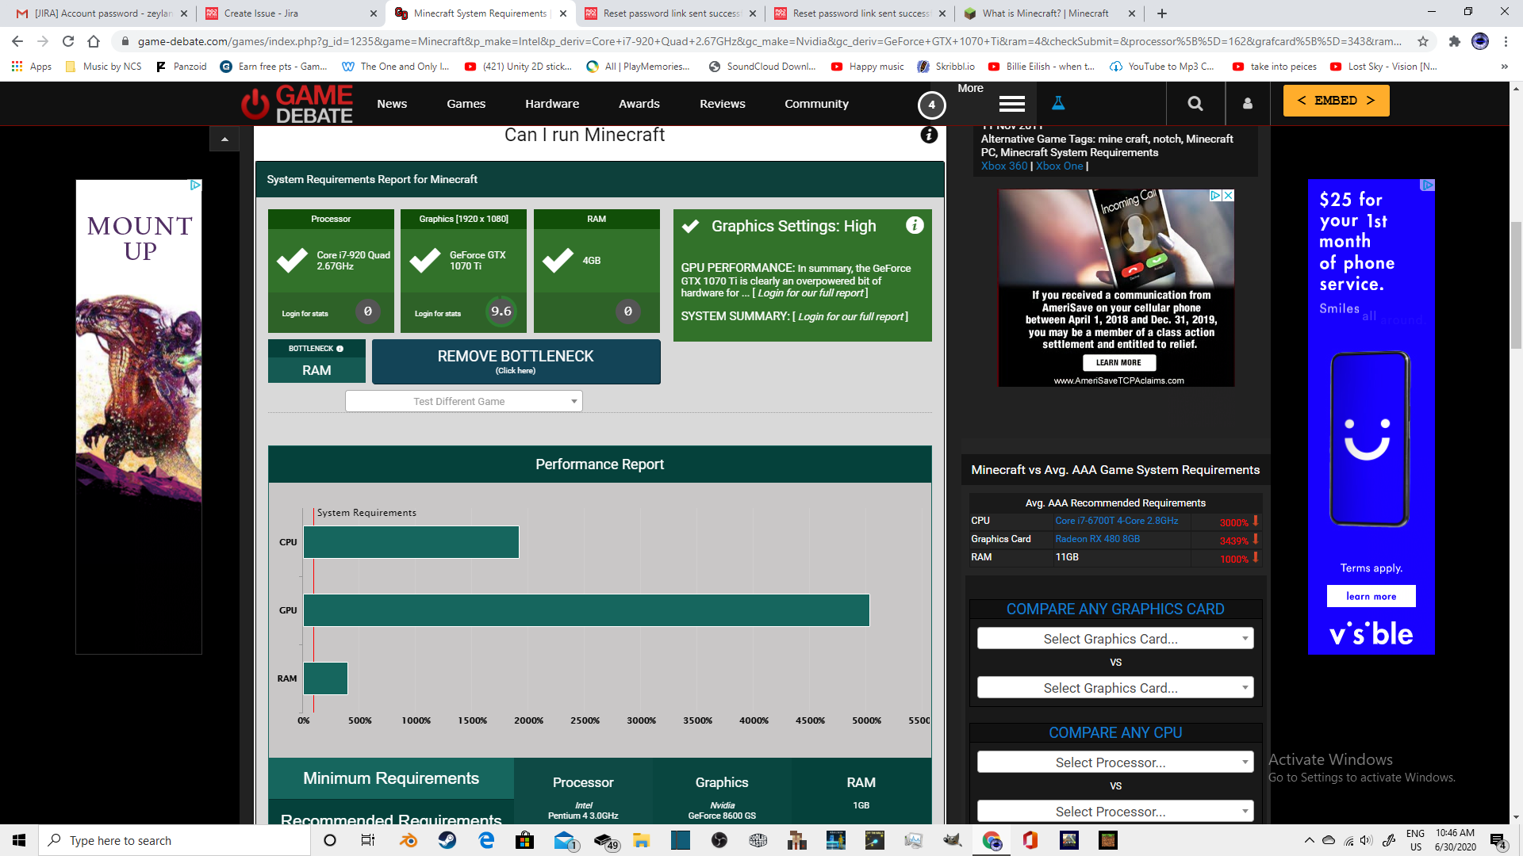
Task: Open Steam from the Windows taskbar
Action: tap(447, 840)
